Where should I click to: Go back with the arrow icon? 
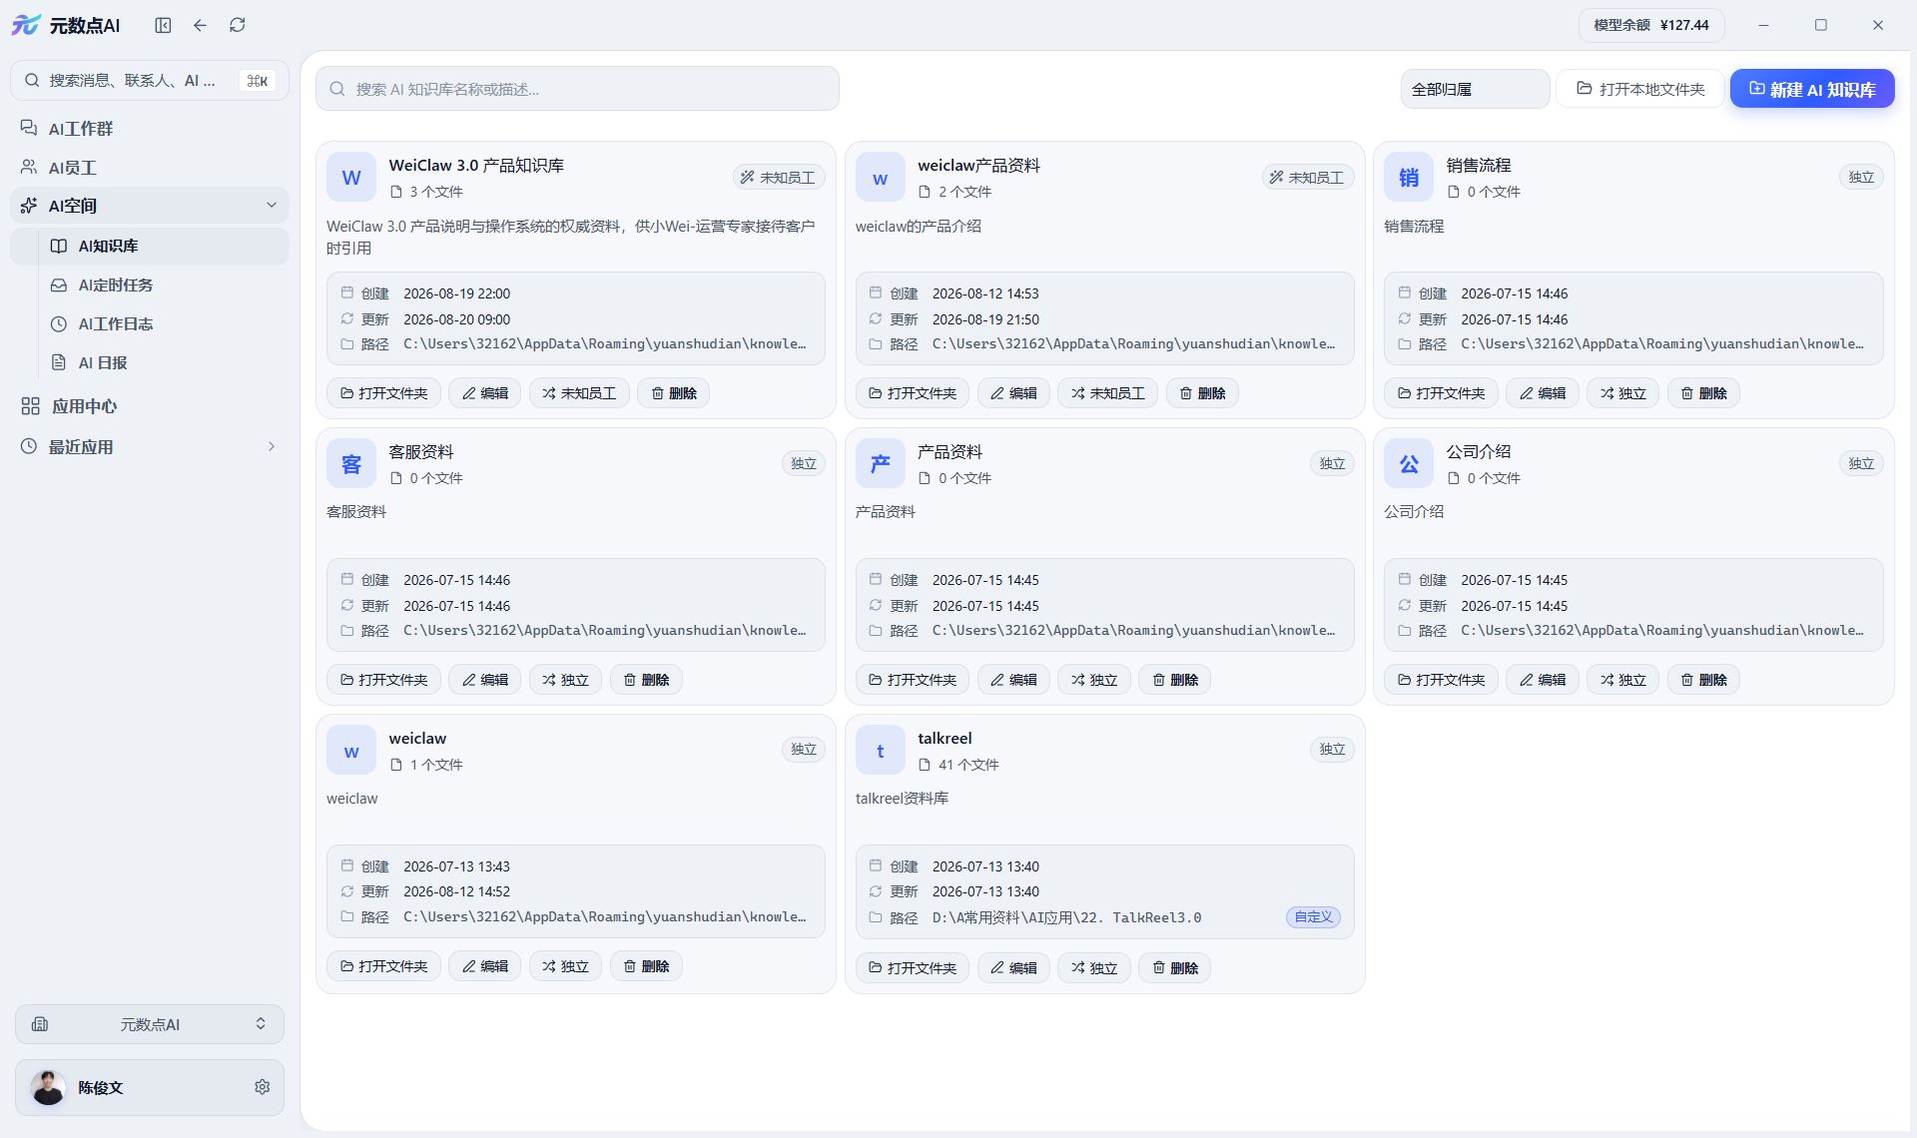click(x=200, y=25)
